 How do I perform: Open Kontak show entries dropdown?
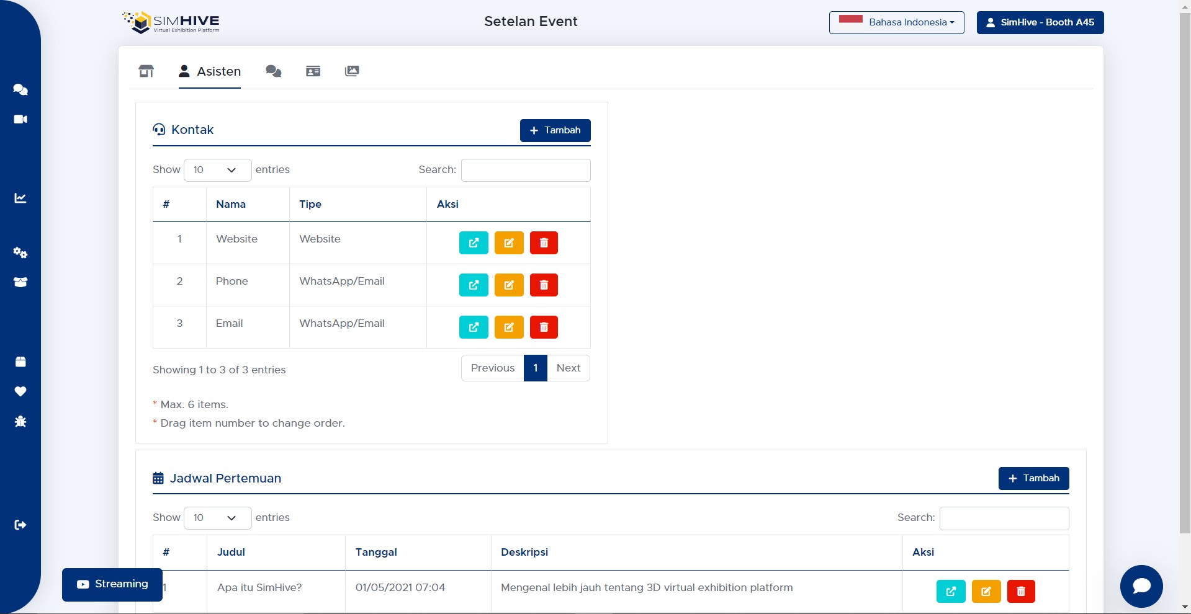[217, 170]
